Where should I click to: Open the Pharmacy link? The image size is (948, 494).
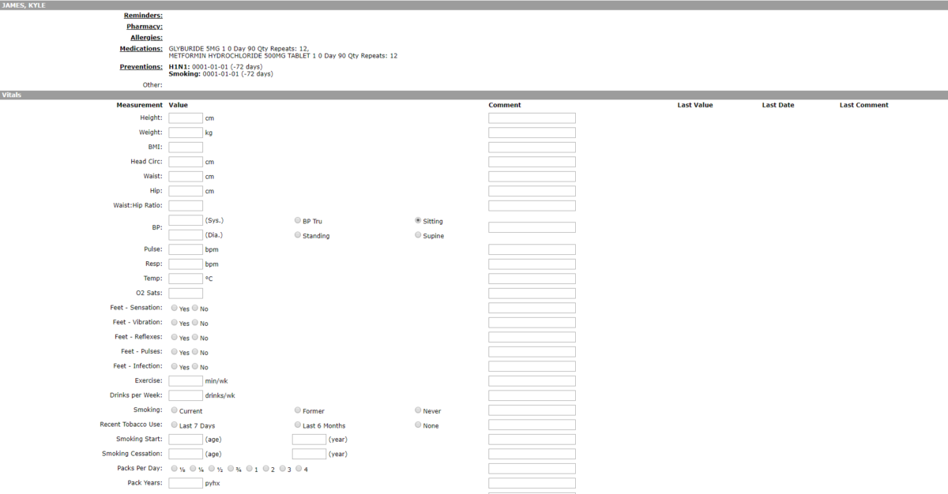[145, 26]
